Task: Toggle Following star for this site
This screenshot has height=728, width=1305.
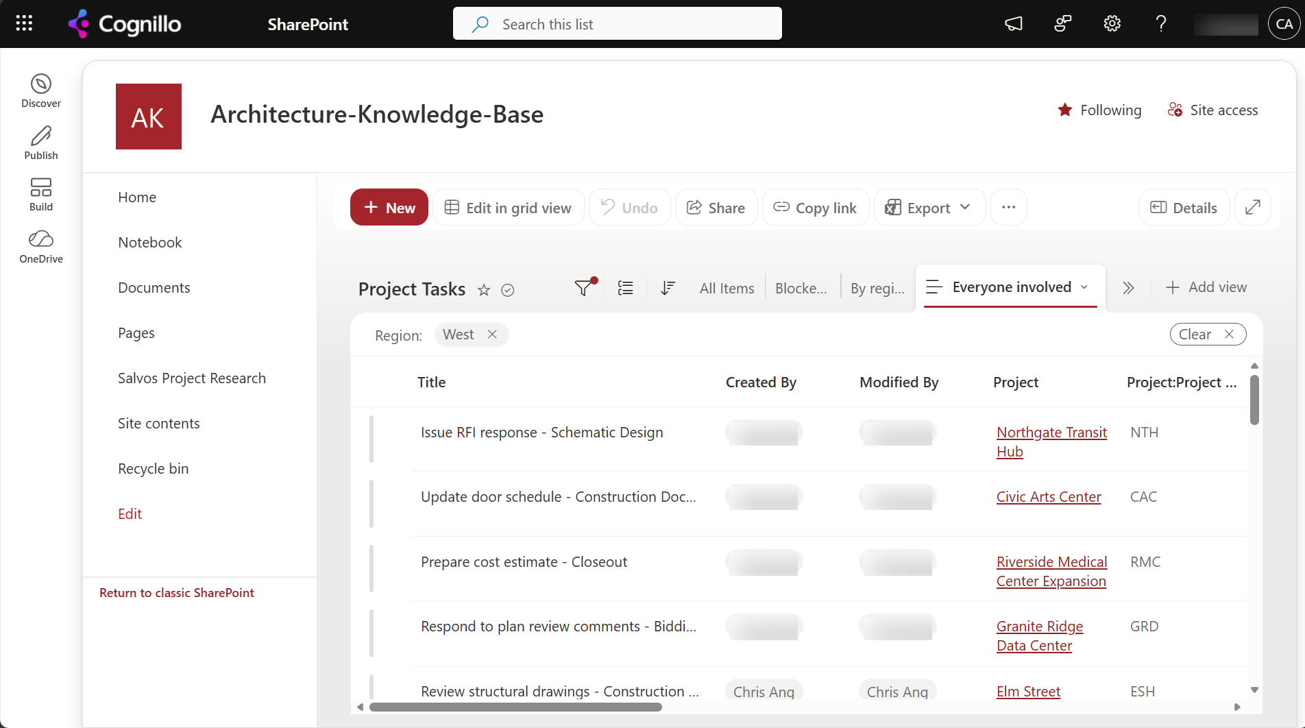Action: pyautogui.click(x=1099, y=110)
